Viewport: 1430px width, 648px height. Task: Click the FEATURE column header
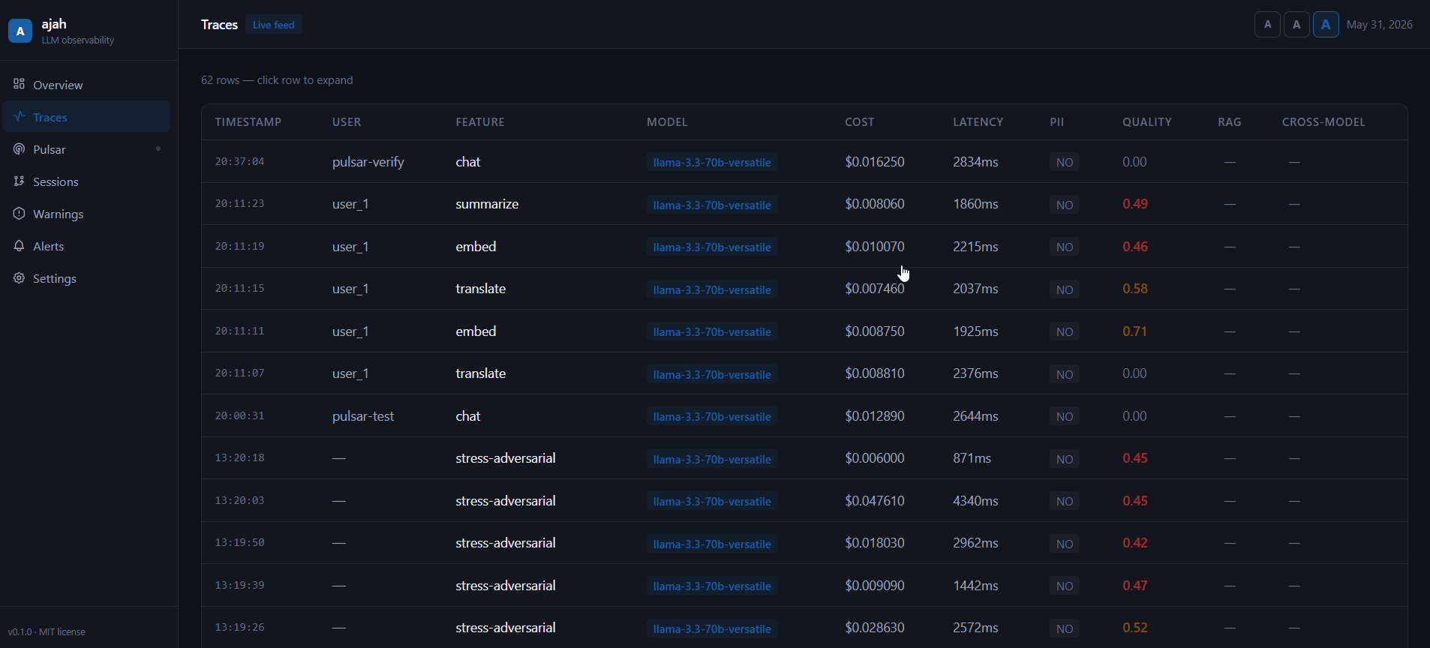pos(480,122)
